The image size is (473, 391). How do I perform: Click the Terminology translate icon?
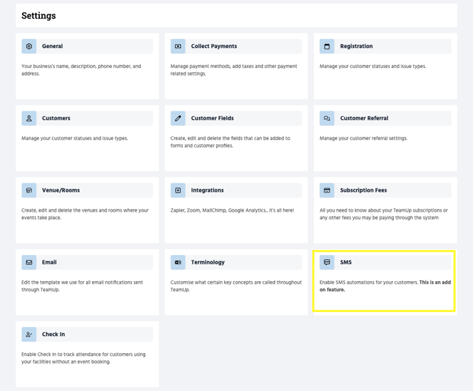point(178,262)
